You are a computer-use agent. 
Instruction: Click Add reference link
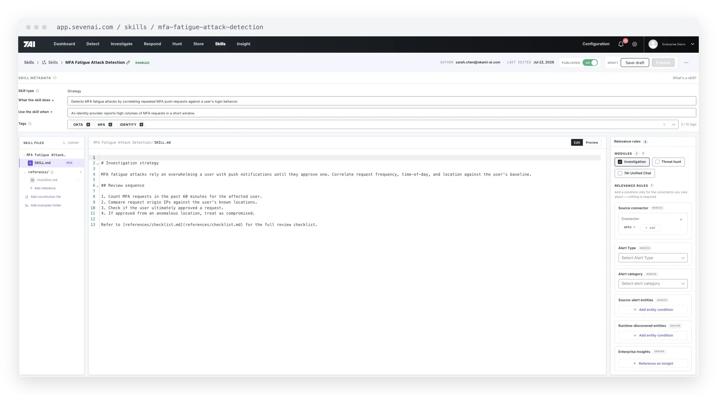(43, 188)
